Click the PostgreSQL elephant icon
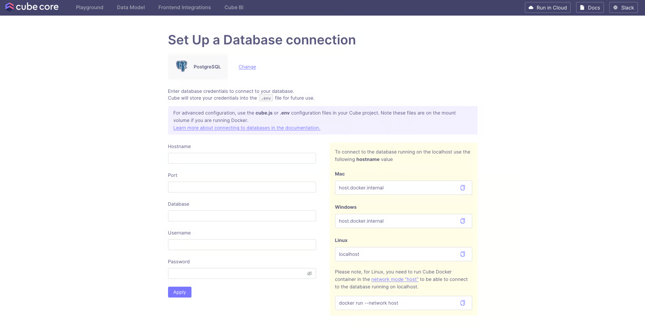 pos(182,66)
